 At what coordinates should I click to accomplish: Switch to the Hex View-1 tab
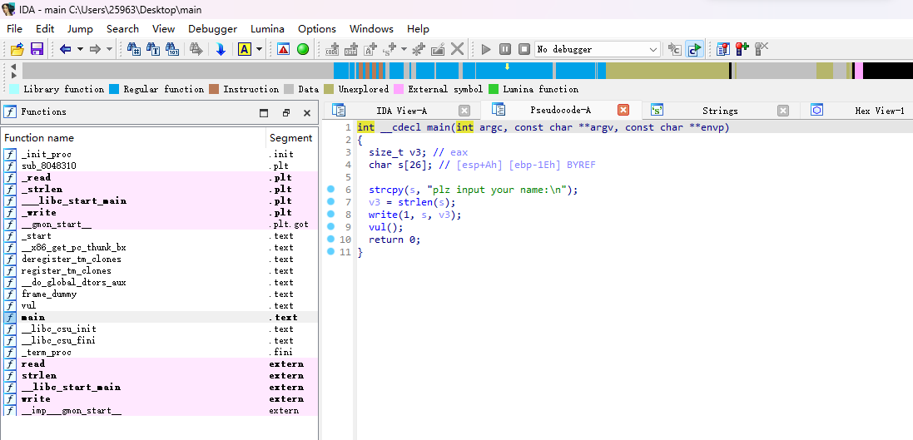857,111
